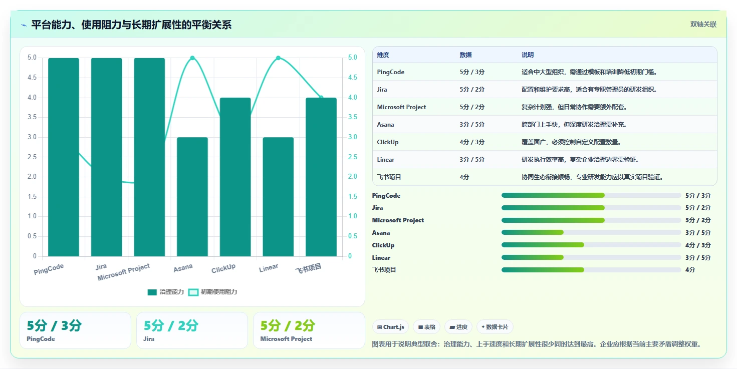Click the PingCode progress bar
This screenshot has width=737, height=369.
click(x=591, y=195)
